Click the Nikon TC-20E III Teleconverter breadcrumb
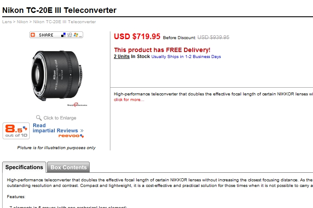313x208 pixels. 65,21
